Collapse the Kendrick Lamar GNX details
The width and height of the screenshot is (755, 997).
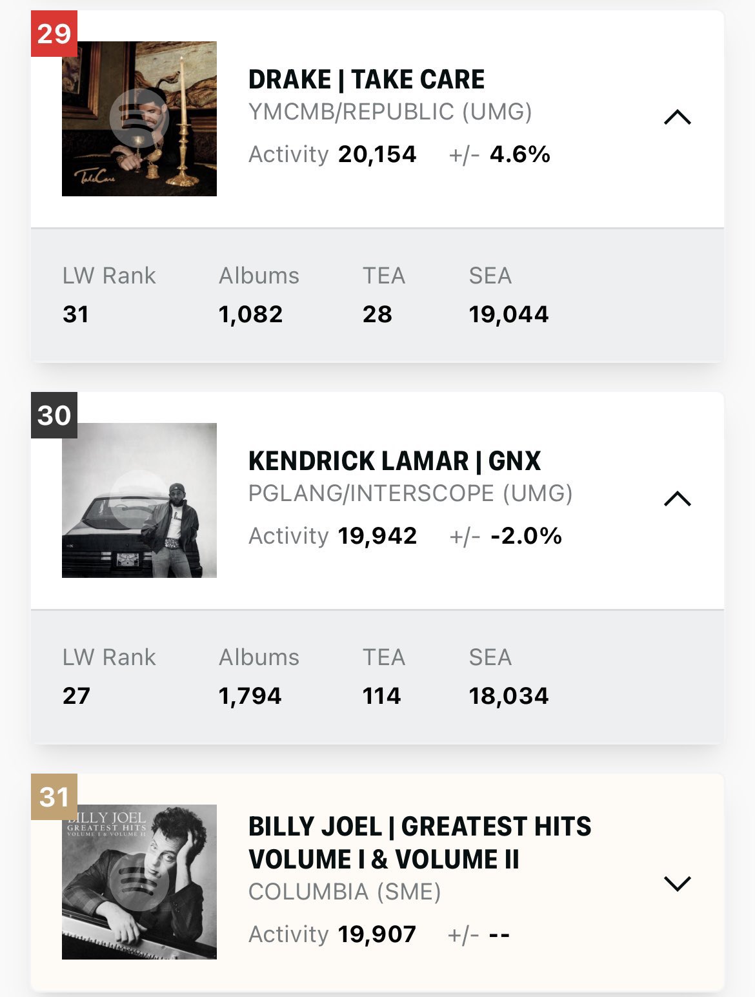[678, 499]
